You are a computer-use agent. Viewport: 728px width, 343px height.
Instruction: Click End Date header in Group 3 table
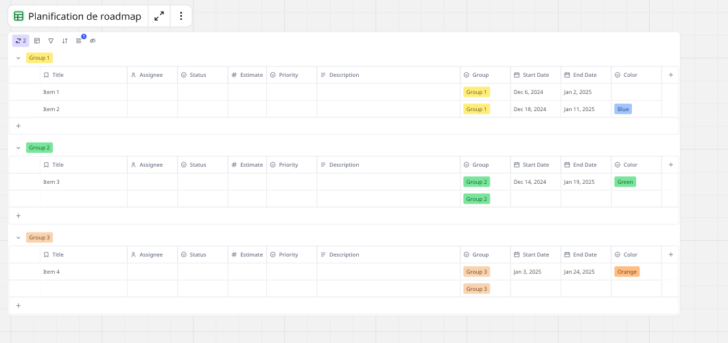click(x=586, y=255)
